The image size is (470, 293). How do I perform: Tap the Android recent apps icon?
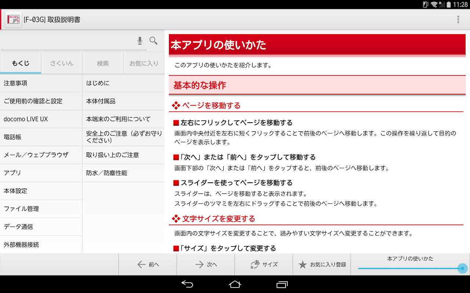click(x=282, y=284)
